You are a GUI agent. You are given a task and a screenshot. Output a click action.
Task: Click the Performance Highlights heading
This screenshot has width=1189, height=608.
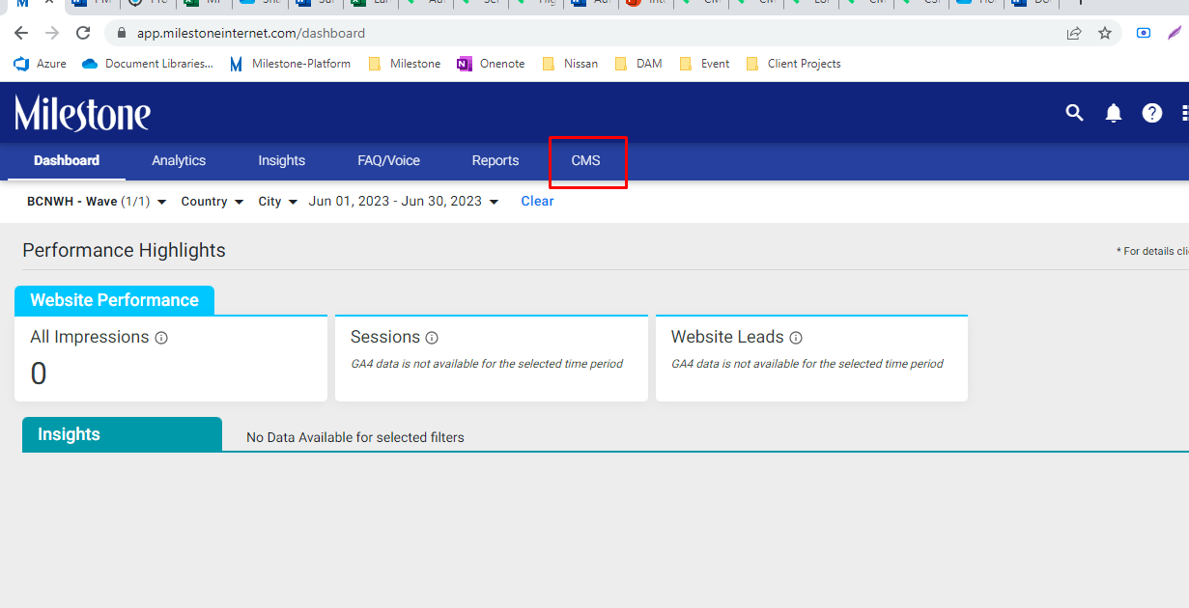point(124,251)
